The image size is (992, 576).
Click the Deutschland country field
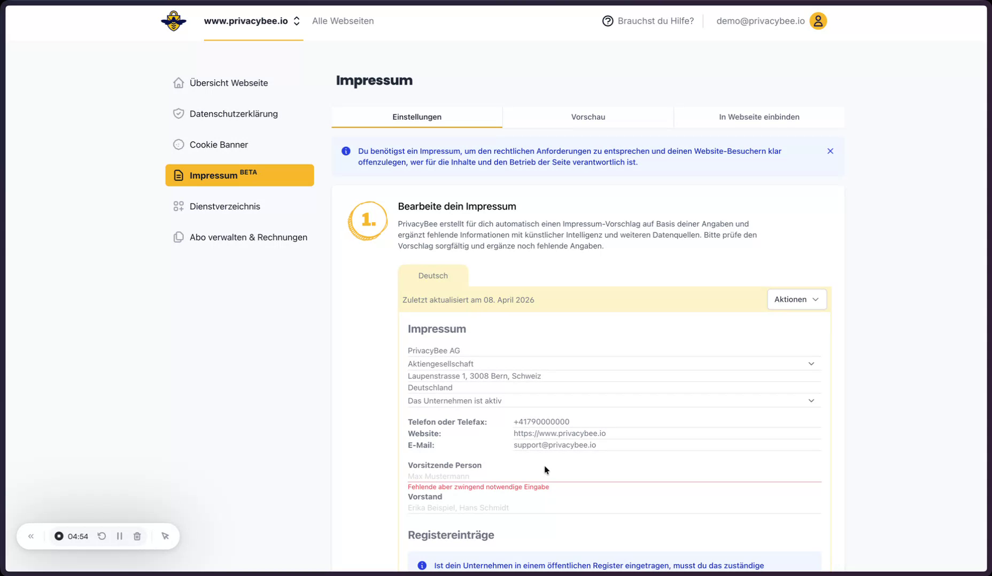pos(614,388)
